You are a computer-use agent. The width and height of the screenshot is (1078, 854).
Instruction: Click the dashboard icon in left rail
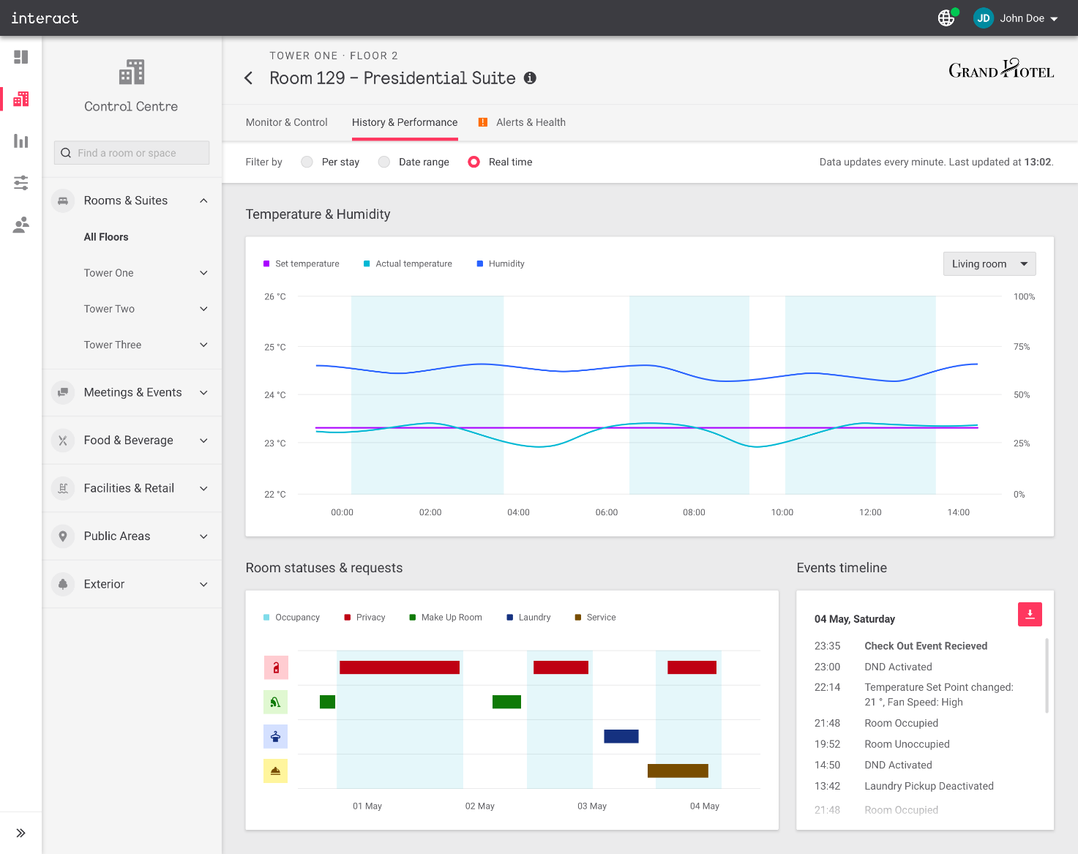21,57
